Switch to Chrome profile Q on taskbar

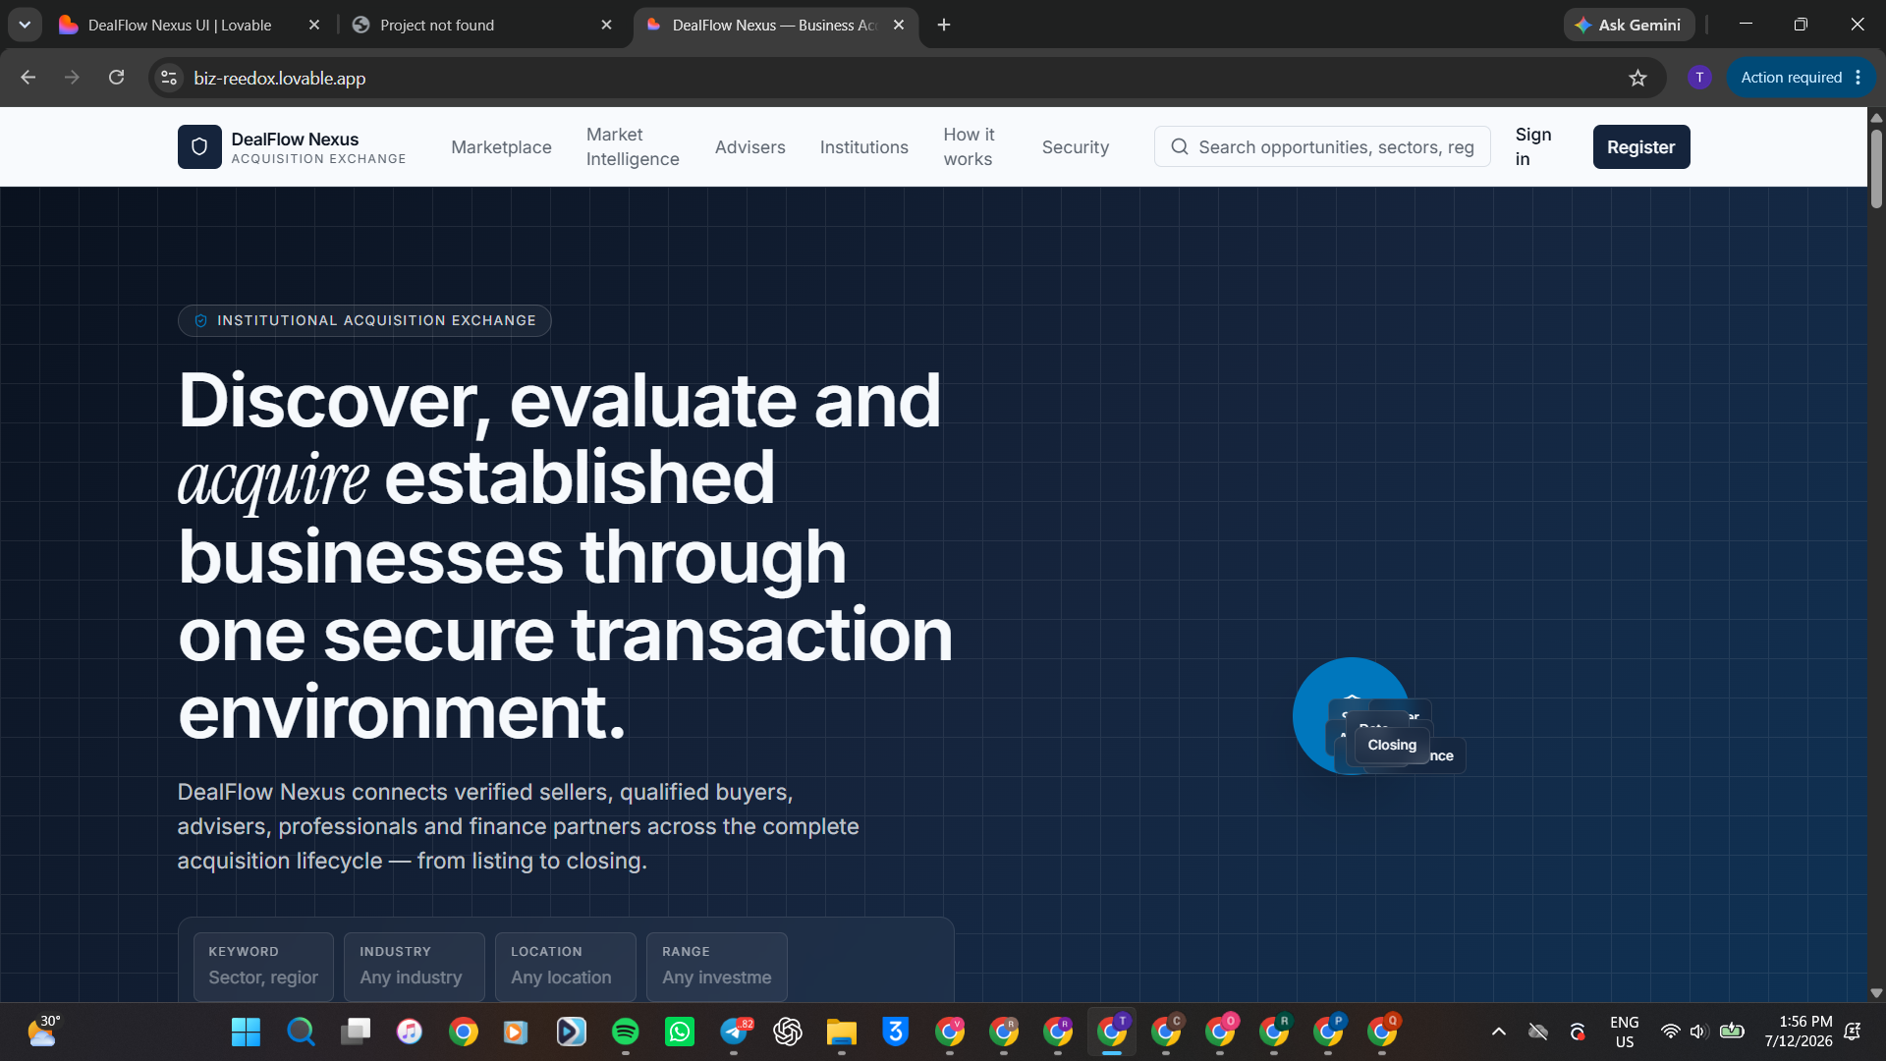point(1382,1032)
